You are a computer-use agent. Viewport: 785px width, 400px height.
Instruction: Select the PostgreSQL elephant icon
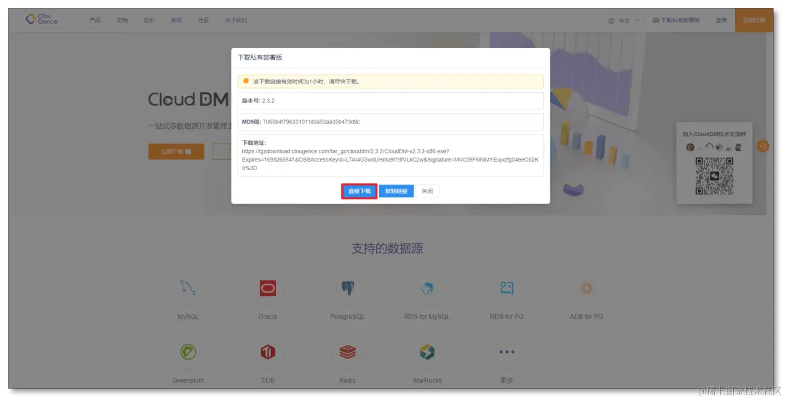(347, 288)
